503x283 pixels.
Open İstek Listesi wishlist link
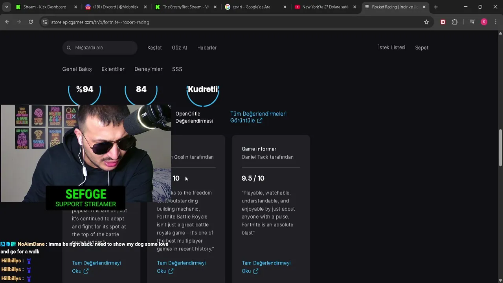(x=392, y=48)
